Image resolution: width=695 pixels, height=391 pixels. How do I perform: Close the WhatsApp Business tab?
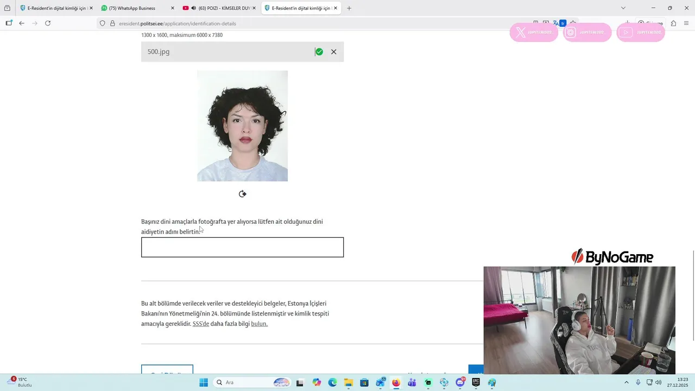pos(173,8)
